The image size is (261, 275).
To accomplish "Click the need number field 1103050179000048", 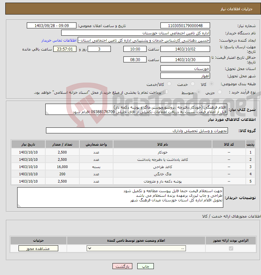I will [x=185, y=26].
